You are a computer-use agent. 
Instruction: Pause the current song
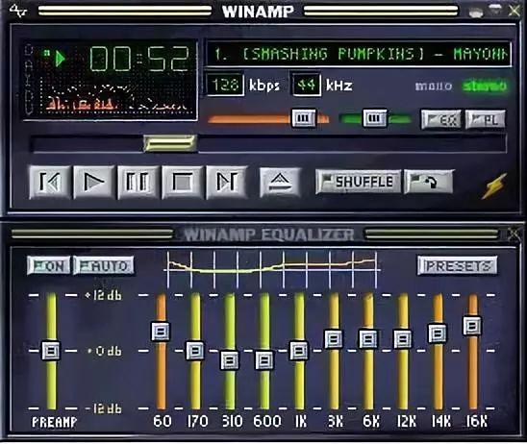[138, 182]
